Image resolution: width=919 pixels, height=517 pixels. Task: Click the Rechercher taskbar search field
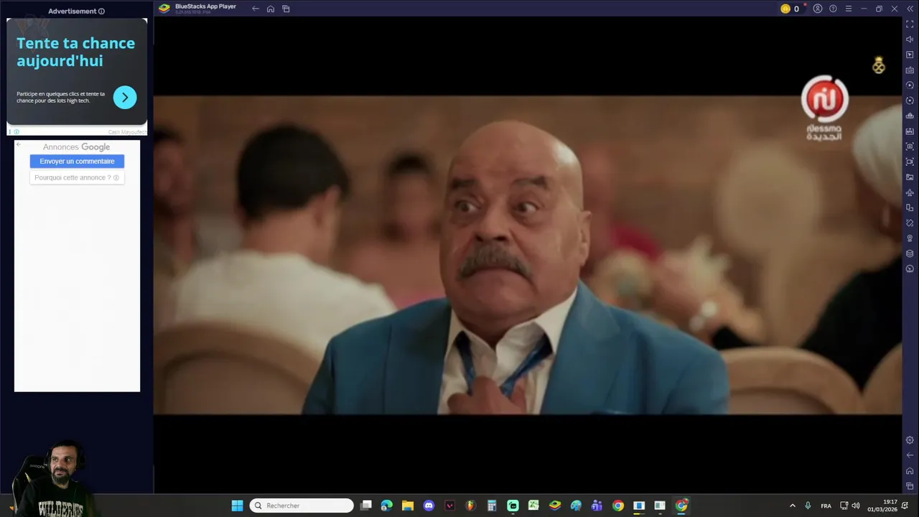coord(302,506)
